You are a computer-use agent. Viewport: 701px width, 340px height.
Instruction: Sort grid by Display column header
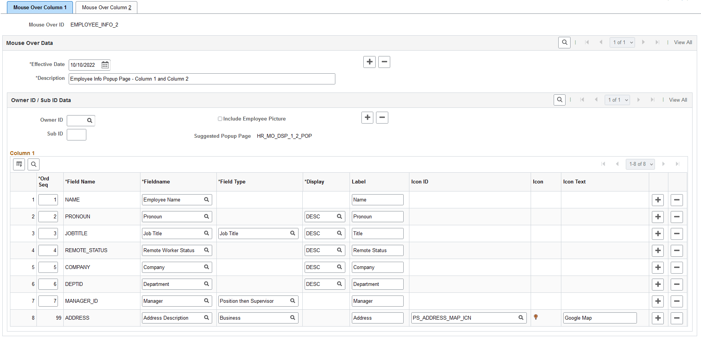pos(314,182)
